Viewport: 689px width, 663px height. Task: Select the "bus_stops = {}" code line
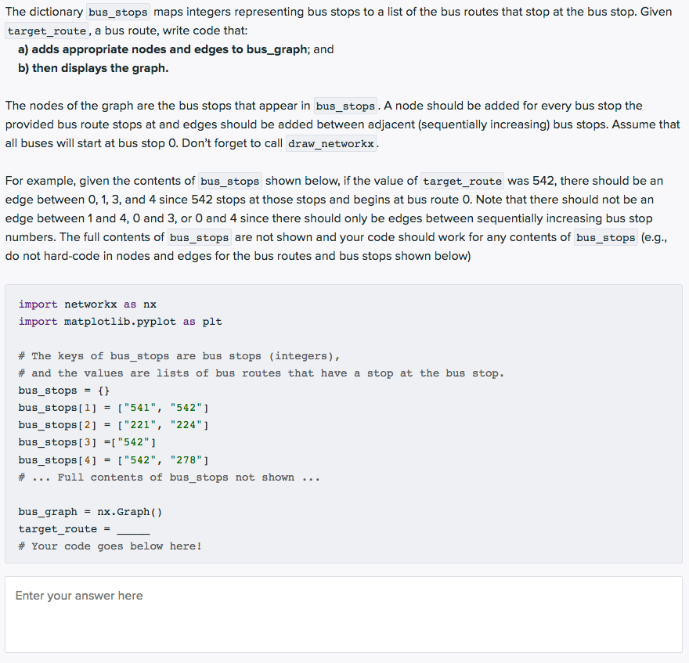click(63, 391)
